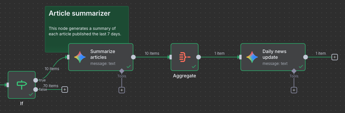Viewport: 345px width, 113px height.
Task: Click the 'If' node label
Action: point(22,104)
